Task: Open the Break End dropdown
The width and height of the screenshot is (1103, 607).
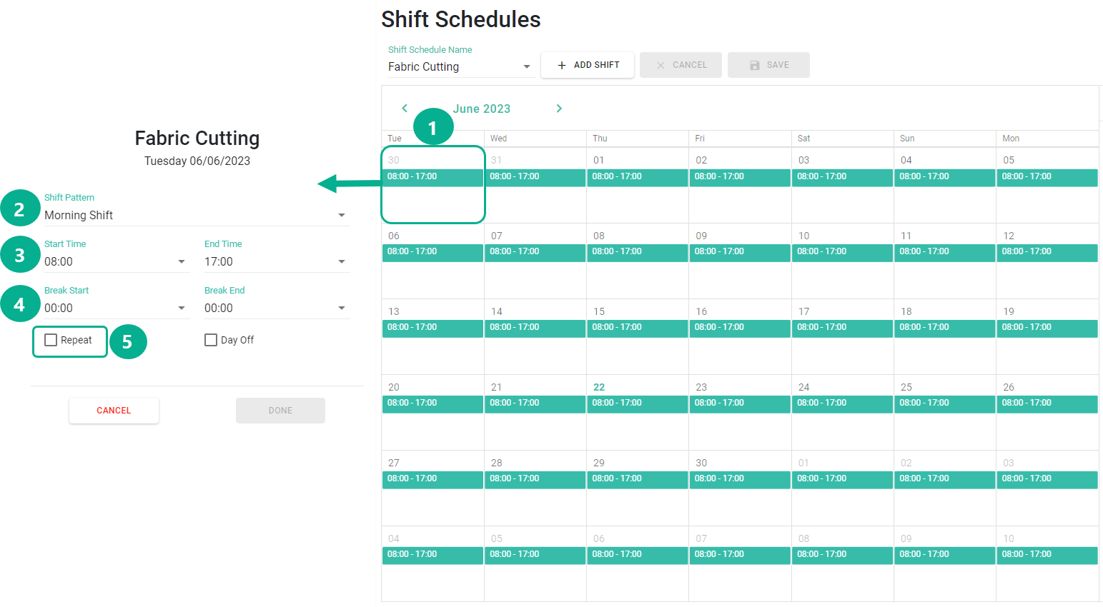Action: [x=342, y=308]
